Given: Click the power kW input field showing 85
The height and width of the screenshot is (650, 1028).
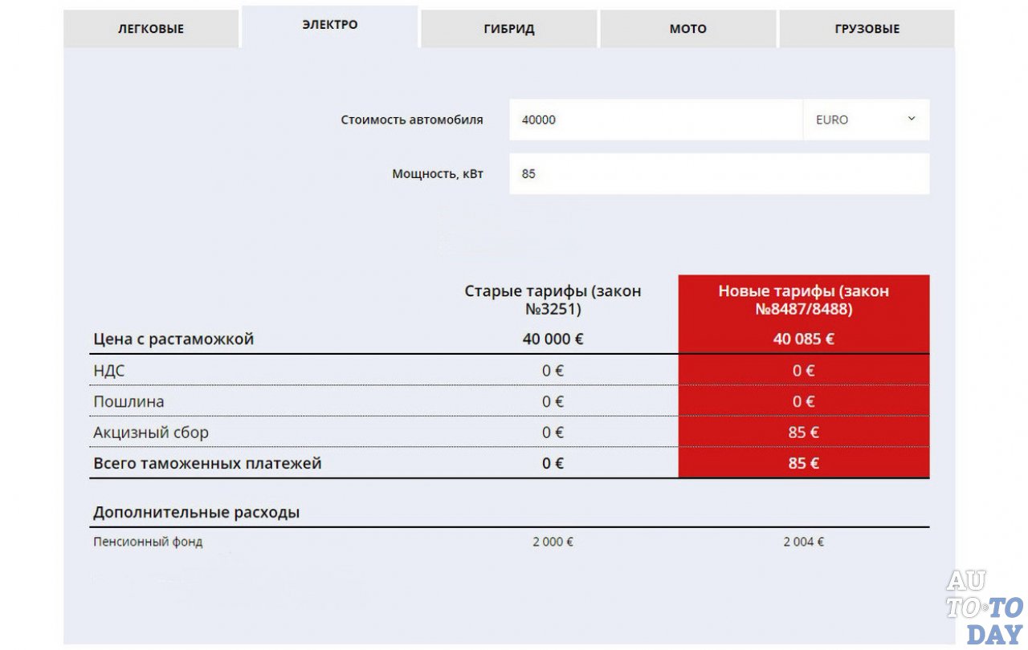Looking at the screenshot, I should point(720,173).
